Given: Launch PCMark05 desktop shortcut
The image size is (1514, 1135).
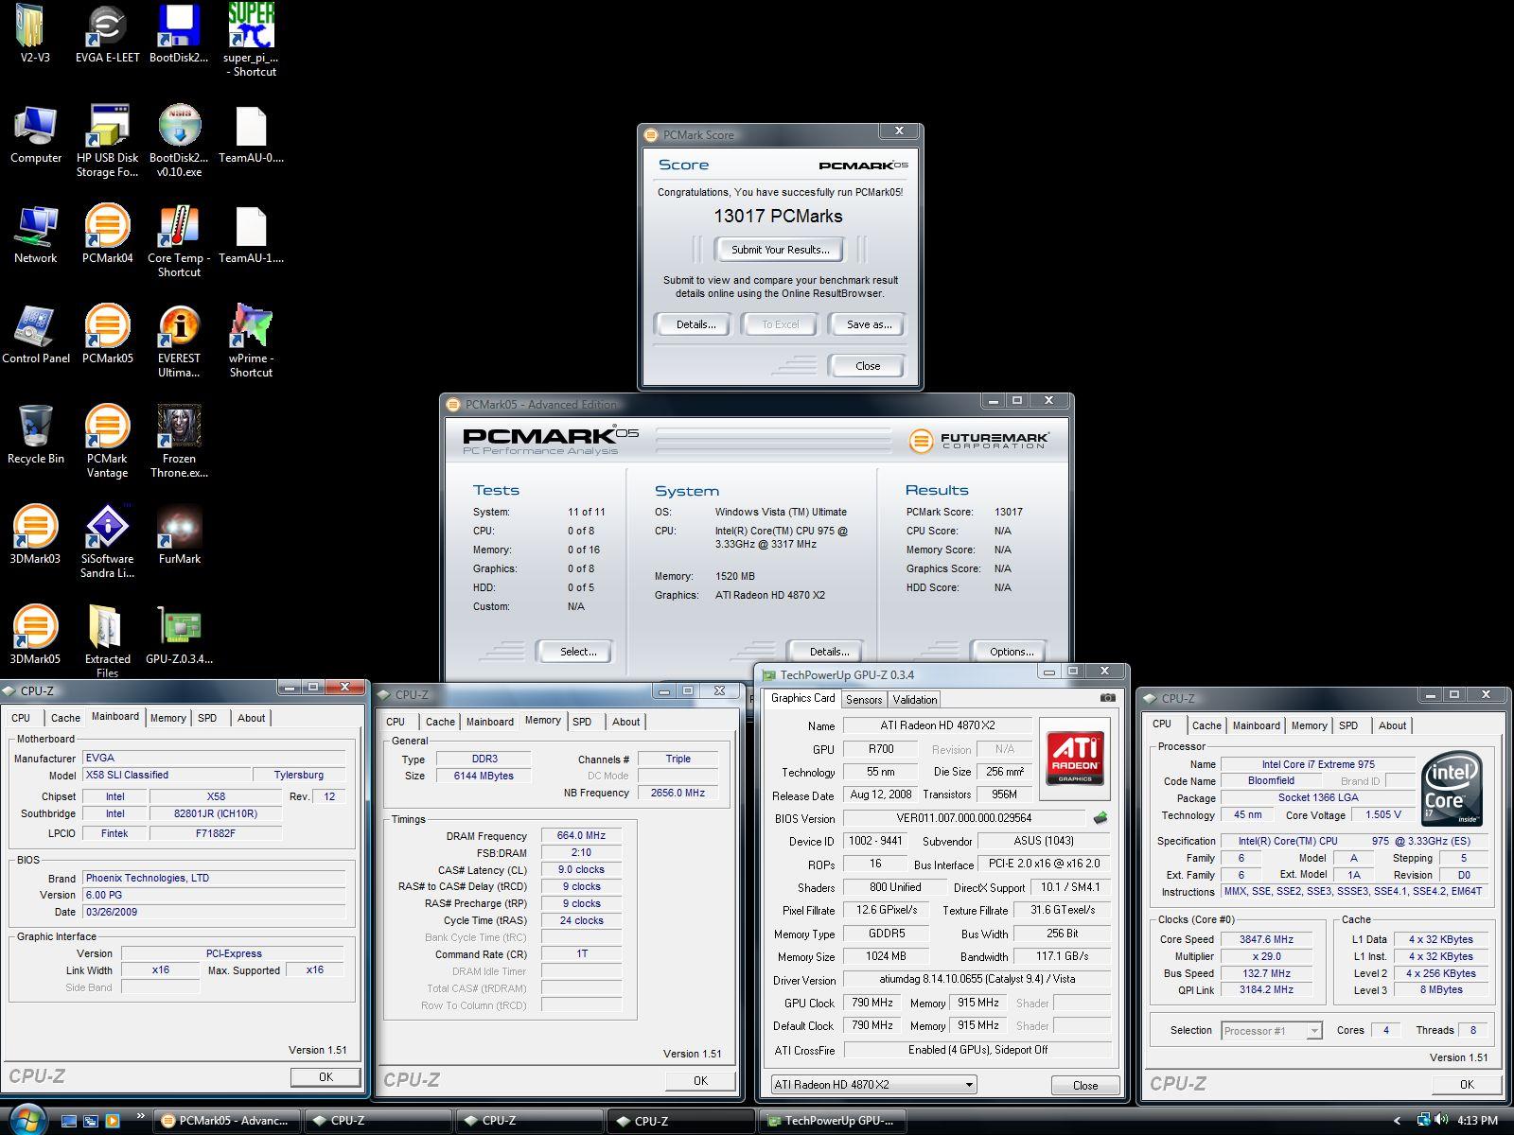Looking at the screenshot, I should 108,327.
